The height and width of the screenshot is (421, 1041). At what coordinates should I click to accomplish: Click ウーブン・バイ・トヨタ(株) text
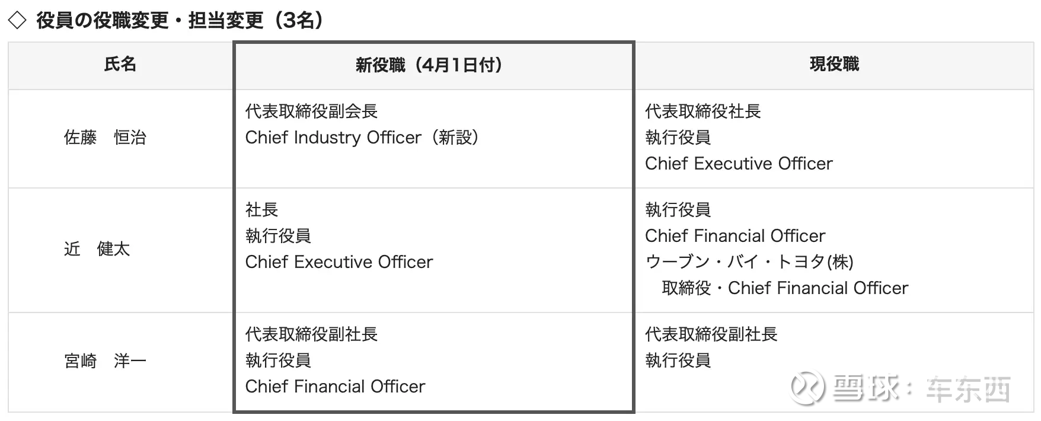749,262
